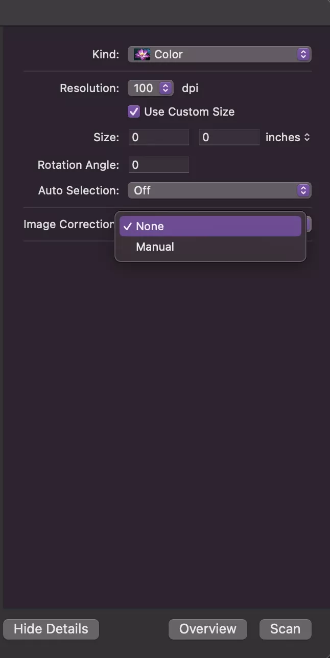Viewport: 330px width, 658px height.
Task: Toggle the Use Custom Size option off
Action: (x=133, y=111)
